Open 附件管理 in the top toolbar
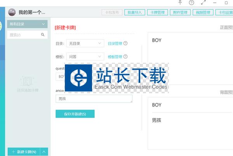Screen dimensions: 233x156 pos(180,12)
